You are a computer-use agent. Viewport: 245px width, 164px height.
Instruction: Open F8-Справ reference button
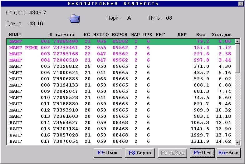click(x=140, y=153)
